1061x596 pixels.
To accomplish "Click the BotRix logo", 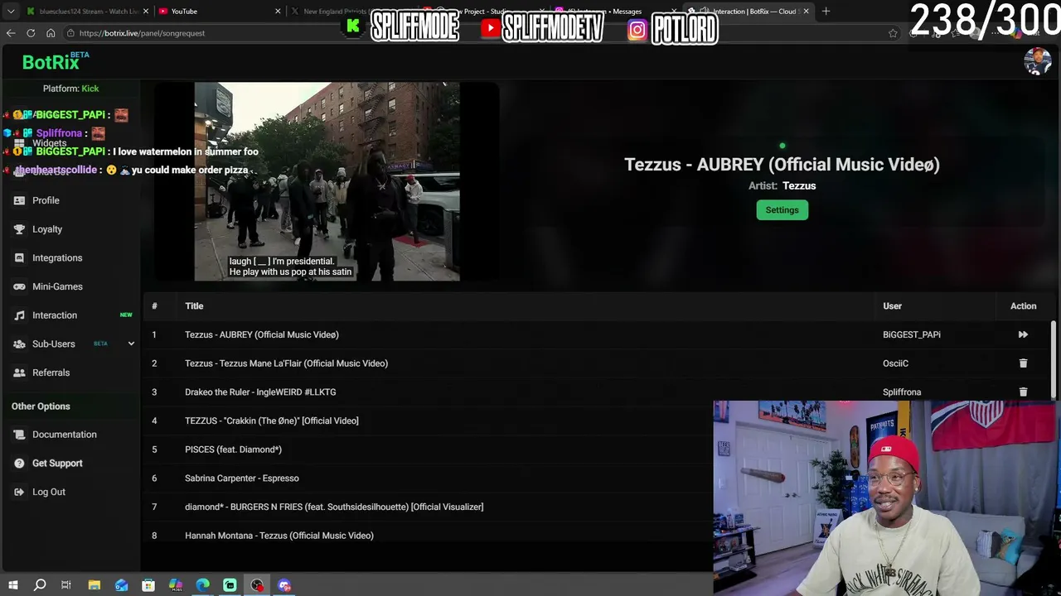I will point(51,62).
